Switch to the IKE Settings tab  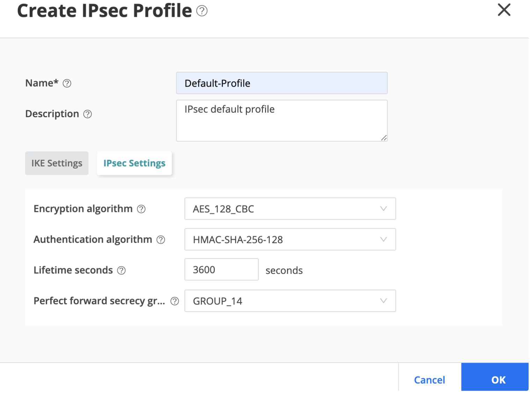tap(57, 163)
